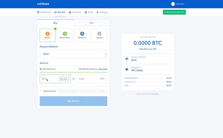Viewport: 223px width, 138px height.
Task: Enable the Repeat this buy checkbox
Action: coord(41,91)
